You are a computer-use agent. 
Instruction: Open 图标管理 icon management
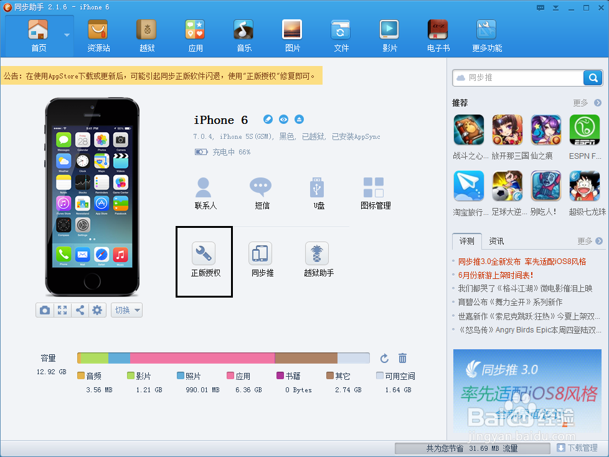375,194
